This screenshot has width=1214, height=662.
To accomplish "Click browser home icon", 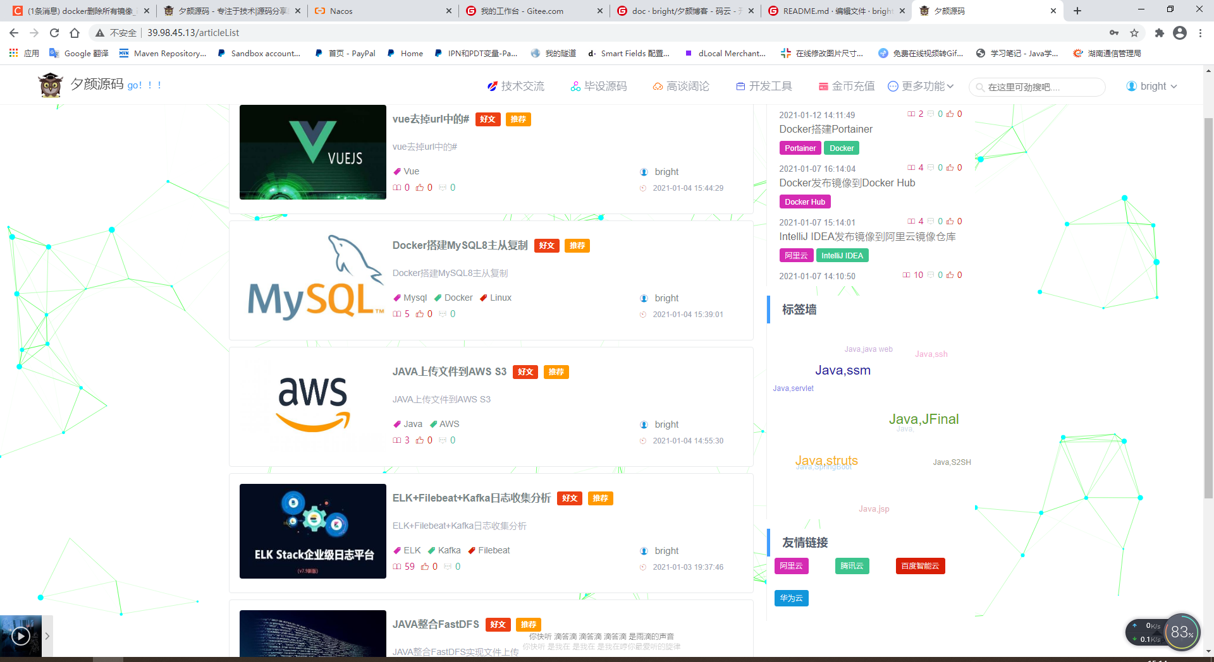I will pos(75,33).
